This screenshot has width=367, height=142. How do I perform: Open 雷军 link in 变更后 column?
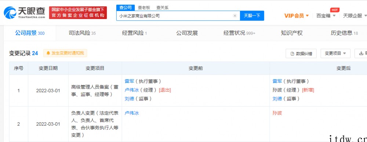[277, 81]
